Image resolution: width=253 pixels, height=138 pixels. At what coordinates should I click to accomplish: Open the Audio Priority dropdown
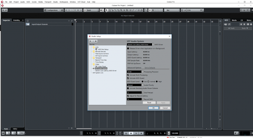[x=135, y=85]
